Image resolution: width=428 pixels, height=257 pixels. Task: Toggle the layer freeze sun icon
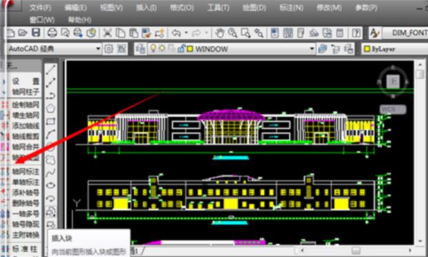[162, 48]
